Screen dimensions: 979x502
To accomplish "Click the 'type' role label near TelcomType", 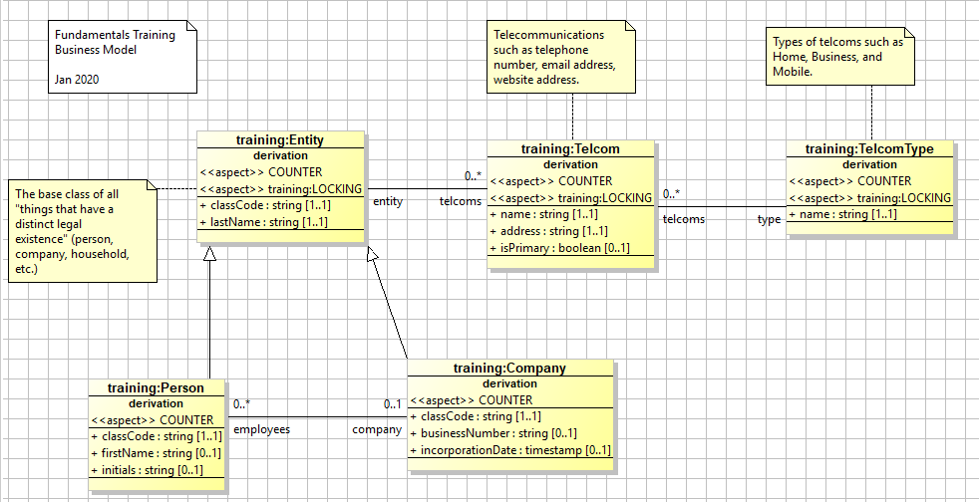I will 769,219.
